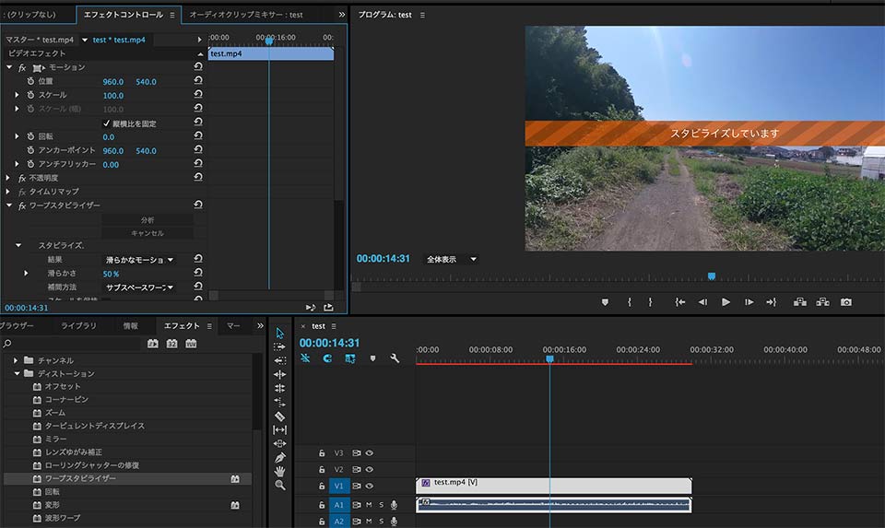Toggle lock on track V1
The width and height of the screenshot is (885, 528).
(322, 486)
